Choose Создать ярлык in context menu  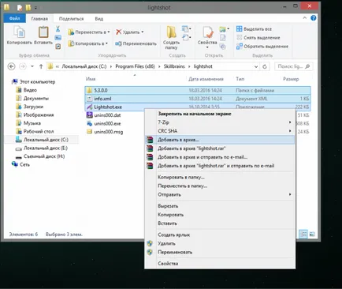click(220, 235)
